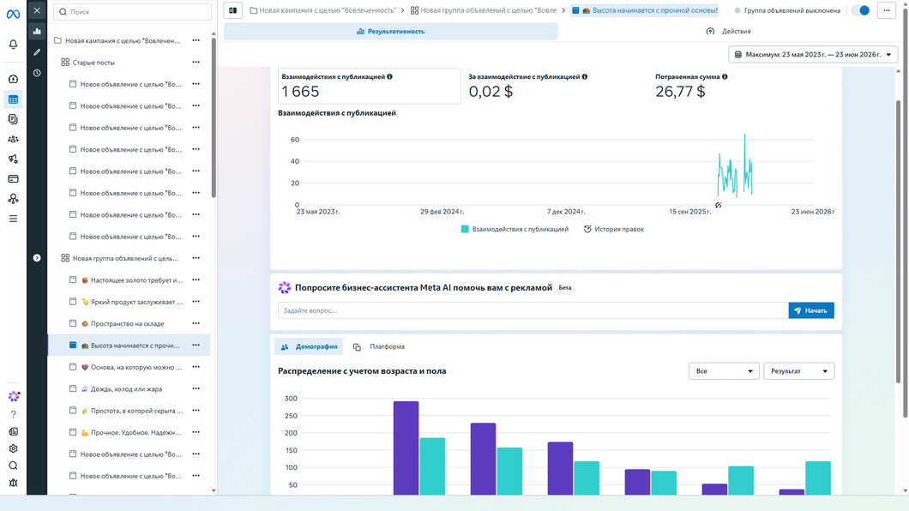Close the side panel with X
The image size is (909, 511).
click(37, 10)
